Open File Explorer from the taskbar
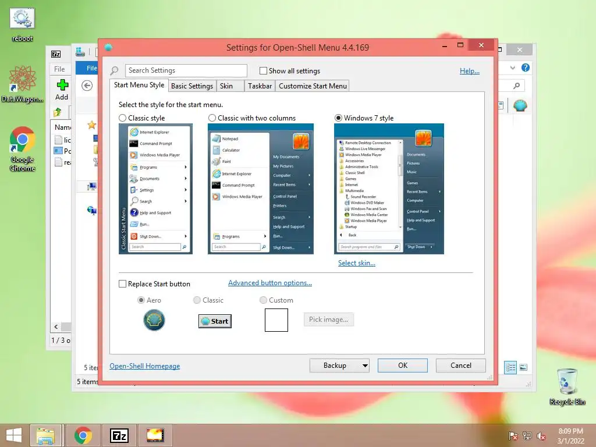This screenshot has width=596, height=447. (x=45, y=435)
